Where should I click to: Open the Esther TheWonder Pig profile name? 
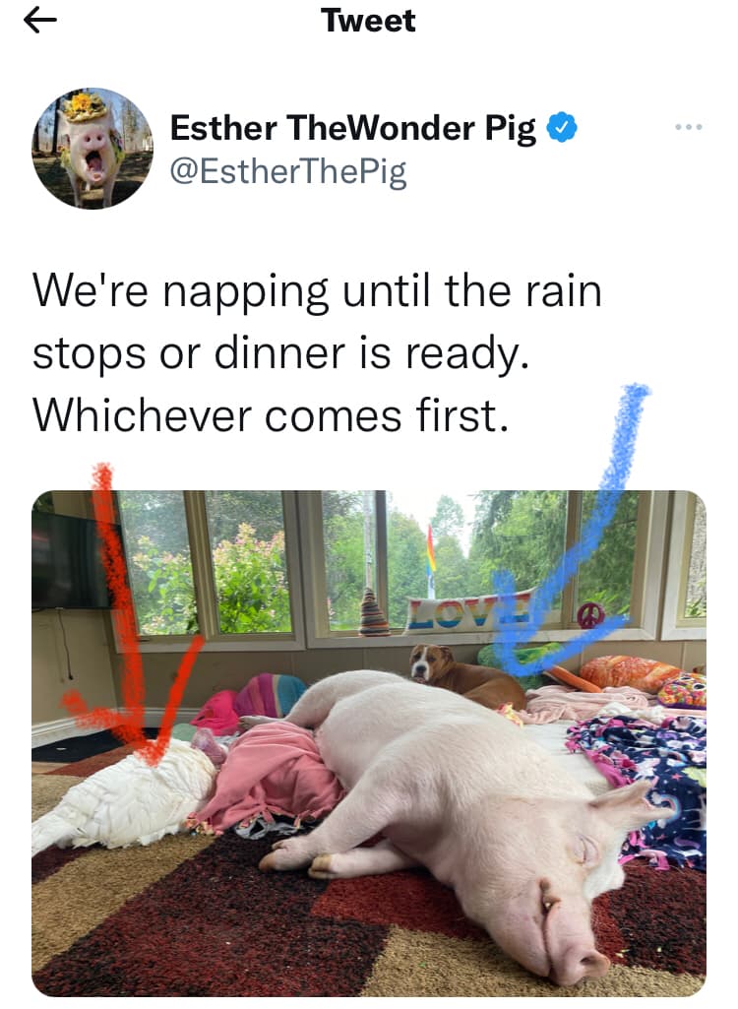click(x=352, y=127)
